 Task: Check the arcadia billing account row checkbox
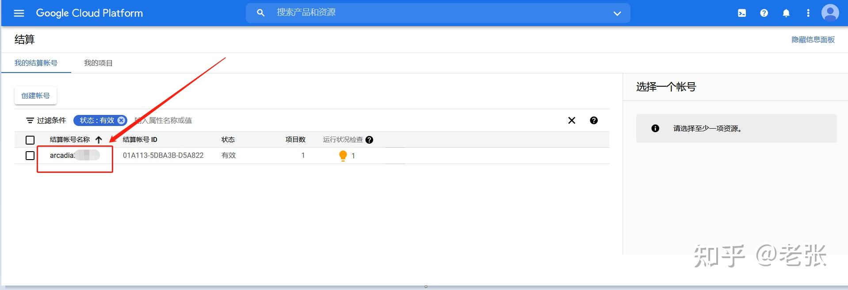pyautogui.click(x=30, y=156)
